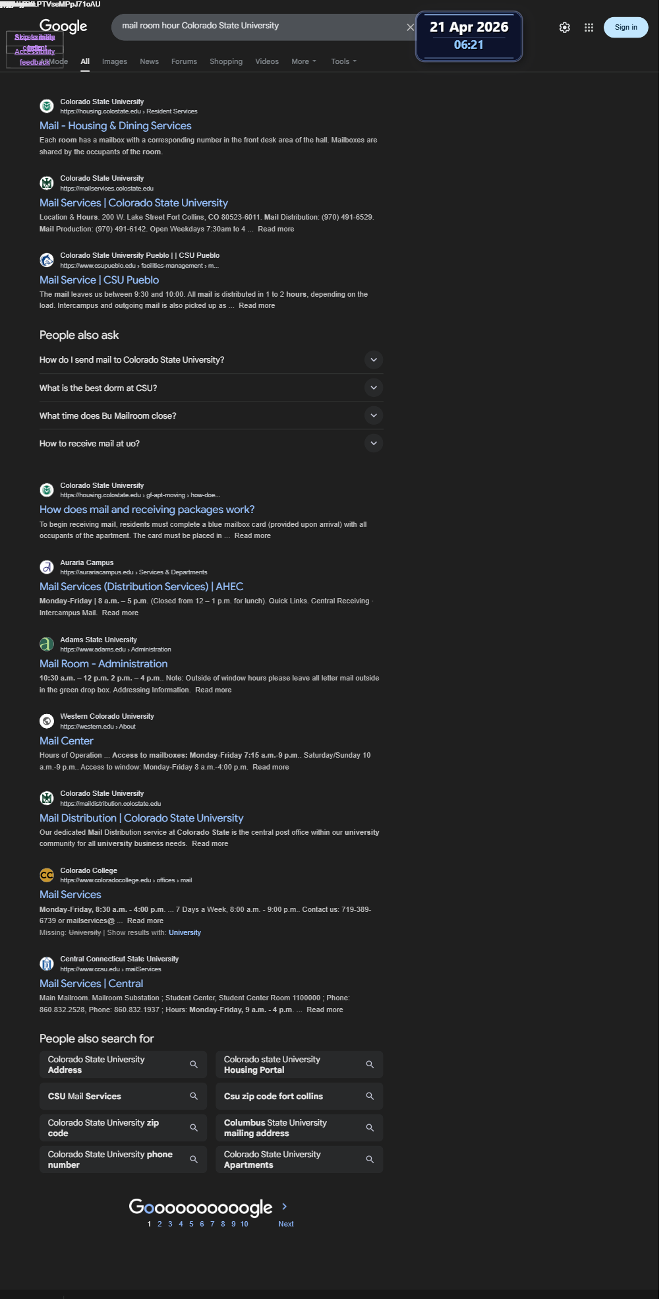The height and width of the screenshot is (1299, 667).
Task: Open the Tools dropdown menu
Action: pyautogui.click(x=343, y=61)
